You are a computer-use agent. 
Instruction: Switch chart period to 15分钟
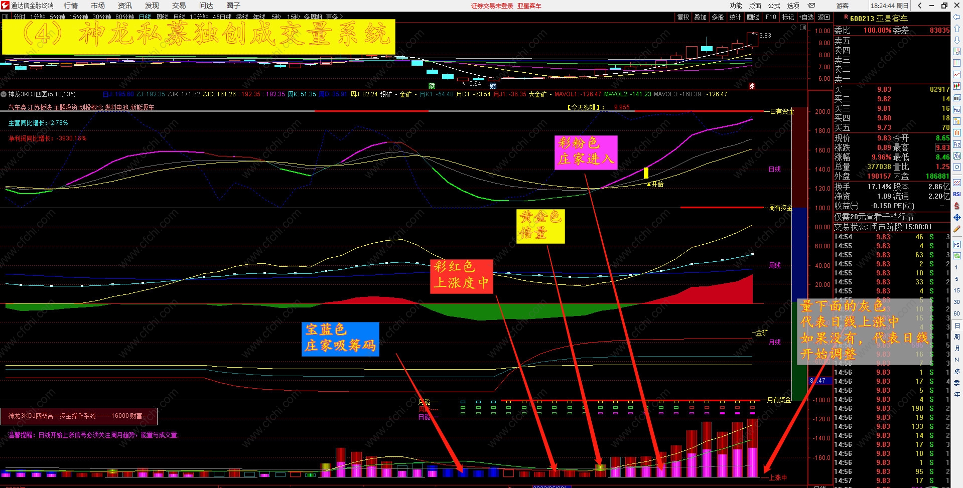pyautogui.click(x=79, y=17)
